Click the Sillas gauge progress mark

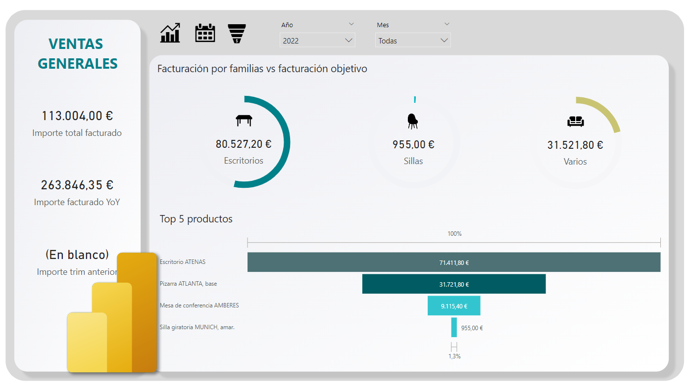tap(415, 99)
